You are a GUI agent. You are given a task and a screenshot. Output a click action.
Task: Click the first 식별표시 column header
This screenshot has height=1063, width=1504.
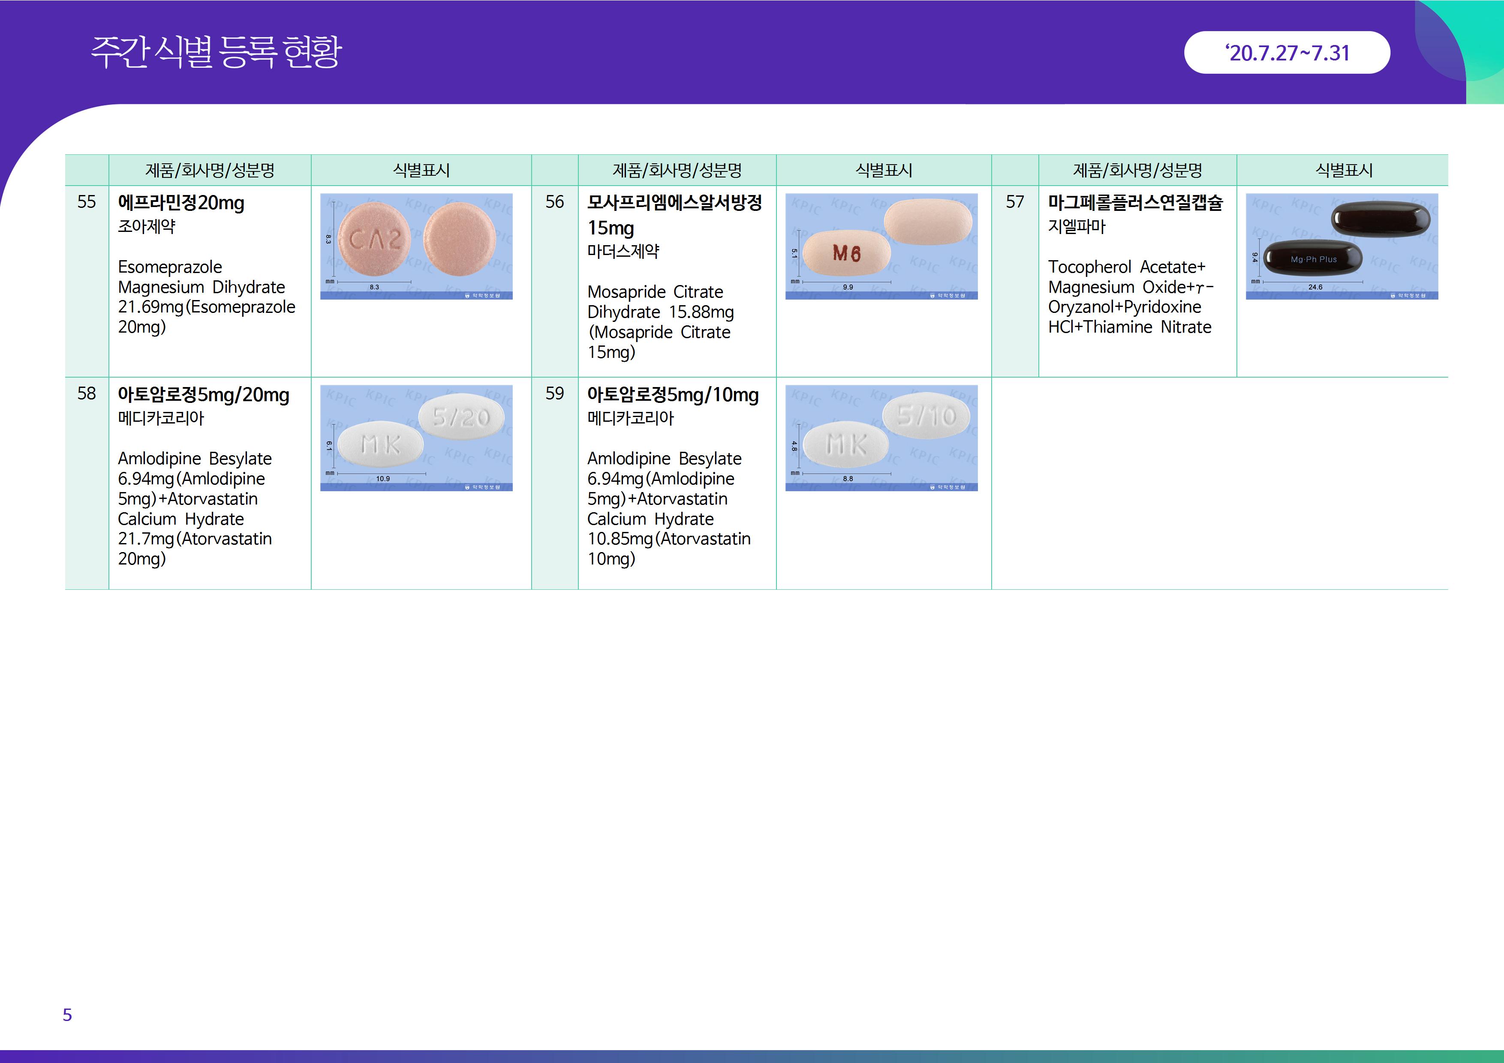(x=421, y=170)
